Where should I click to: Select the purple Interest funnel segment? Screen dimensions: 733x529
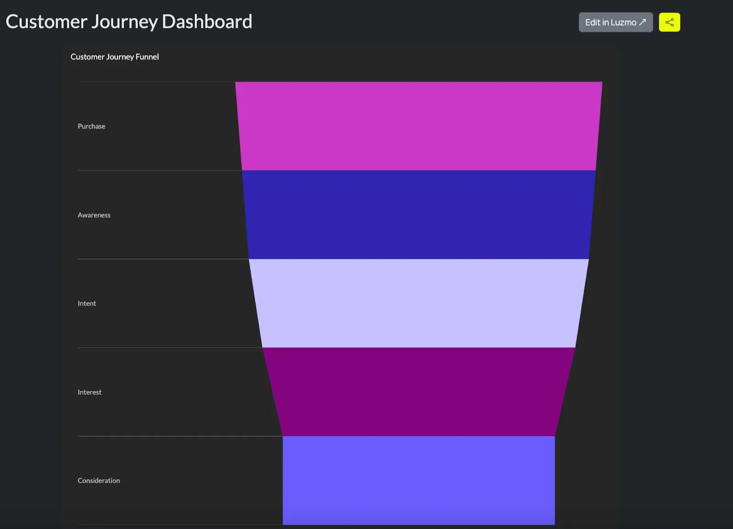click(419, 392)
